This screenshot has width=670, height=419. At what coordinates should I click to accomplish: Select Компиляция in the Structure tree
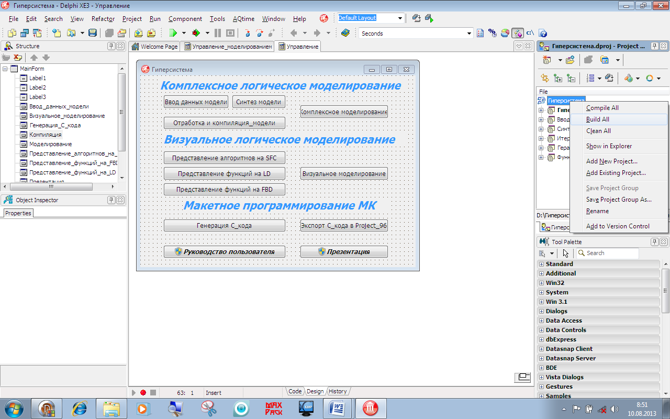[45, 135]
